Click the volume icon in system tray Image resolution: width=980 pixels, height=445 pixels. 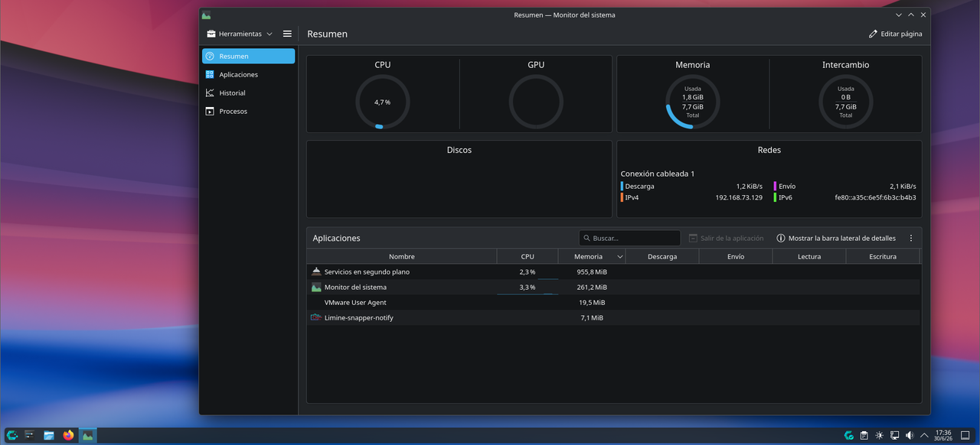910,435
